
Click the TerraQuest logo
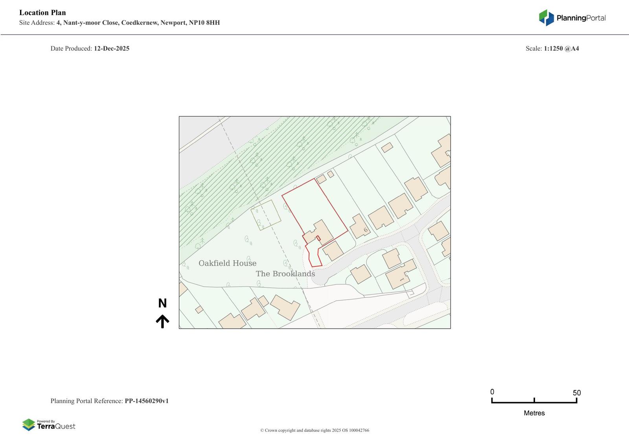pos(49,425)
